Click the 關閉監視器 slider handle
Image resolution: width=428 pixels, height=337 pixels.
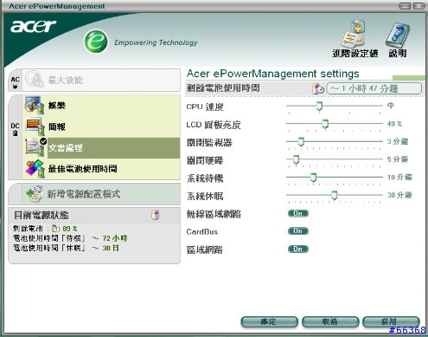(x=301, y=141)
